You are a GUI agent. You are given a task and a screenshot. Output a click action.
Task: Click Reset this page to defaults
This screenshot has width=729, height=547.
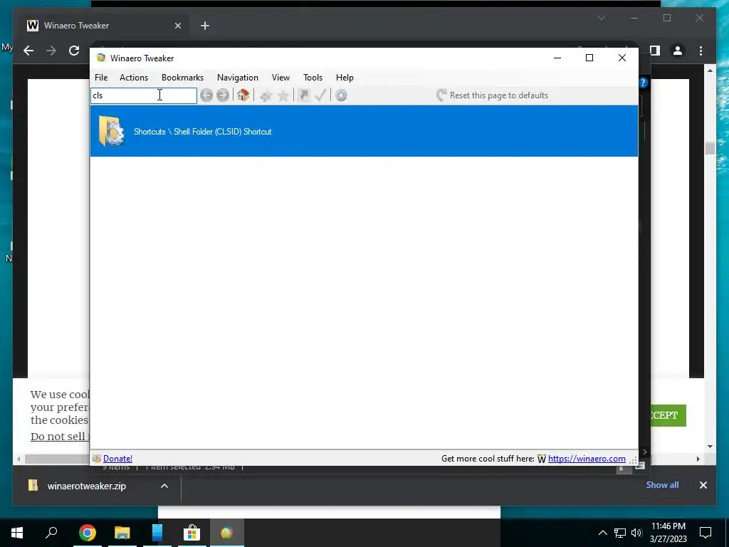point(493,95)
